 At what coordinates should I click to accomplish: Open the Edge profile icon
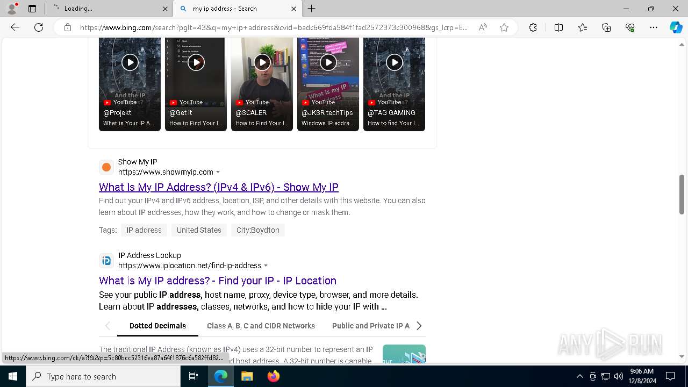pyautogui.click(x=12, y=9)
